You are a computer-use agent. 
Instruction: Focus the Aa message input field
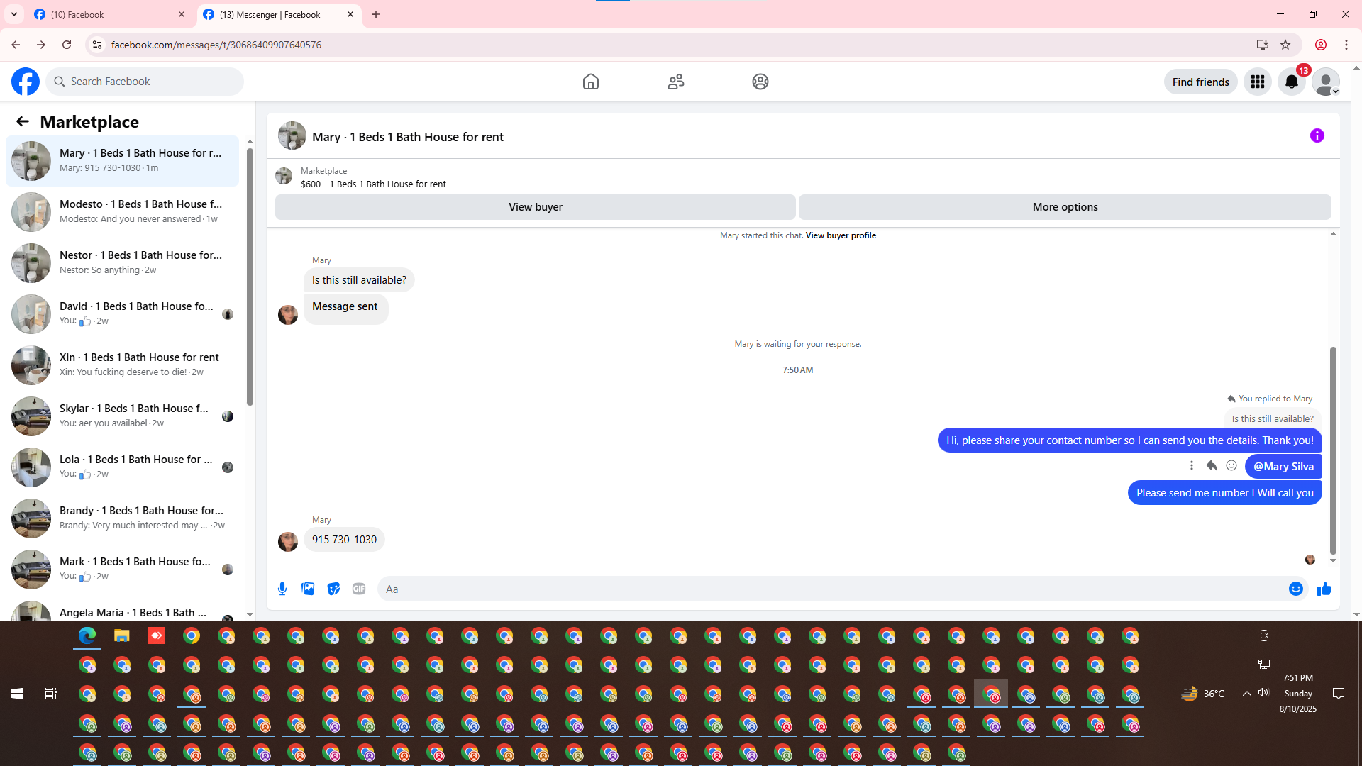(830, 589)
